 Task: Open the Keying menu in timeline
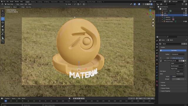(x=14, y=98)
